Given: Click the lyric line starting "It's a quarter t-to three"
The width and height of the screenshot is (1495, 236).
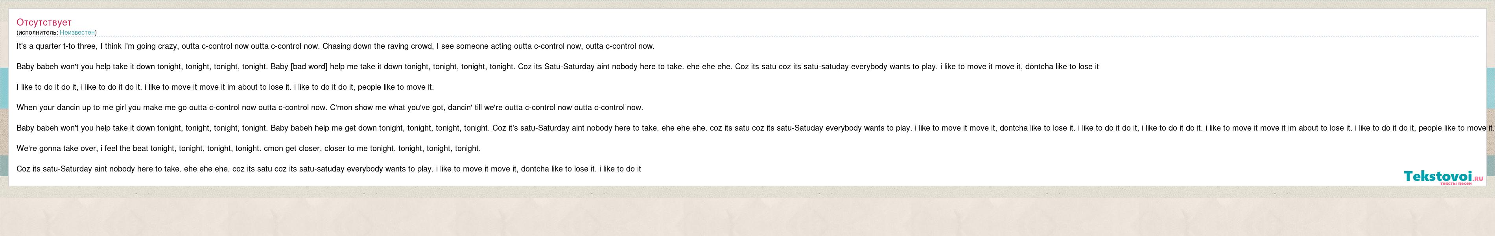Looking at the screenshot, I should (x=335, y=46).
